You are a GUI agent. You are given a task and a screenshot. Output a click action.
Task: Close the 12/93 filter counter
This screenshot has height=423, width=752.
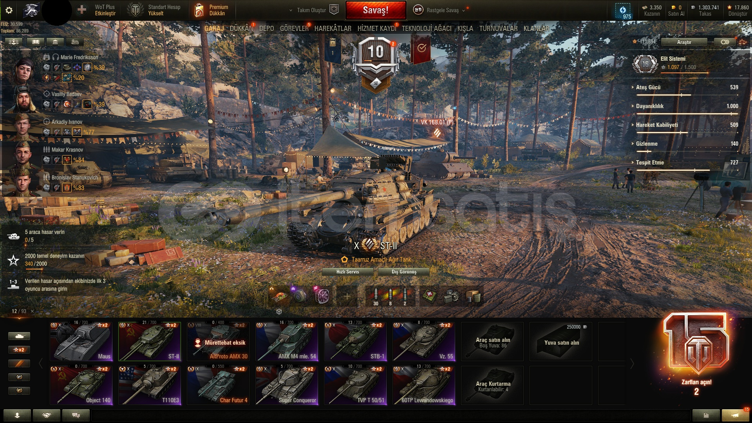[x=32, y=311]
